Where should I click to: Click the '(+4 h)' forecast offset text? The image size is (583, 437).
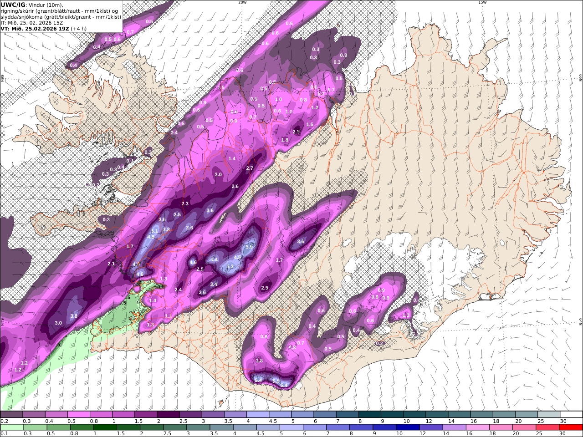click(x=79, y=28)
